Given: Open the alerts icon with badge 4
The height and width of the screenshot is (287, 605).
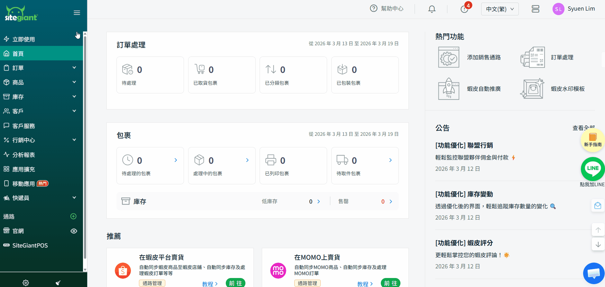Looking at the screenshot, I should click(464, 9).
